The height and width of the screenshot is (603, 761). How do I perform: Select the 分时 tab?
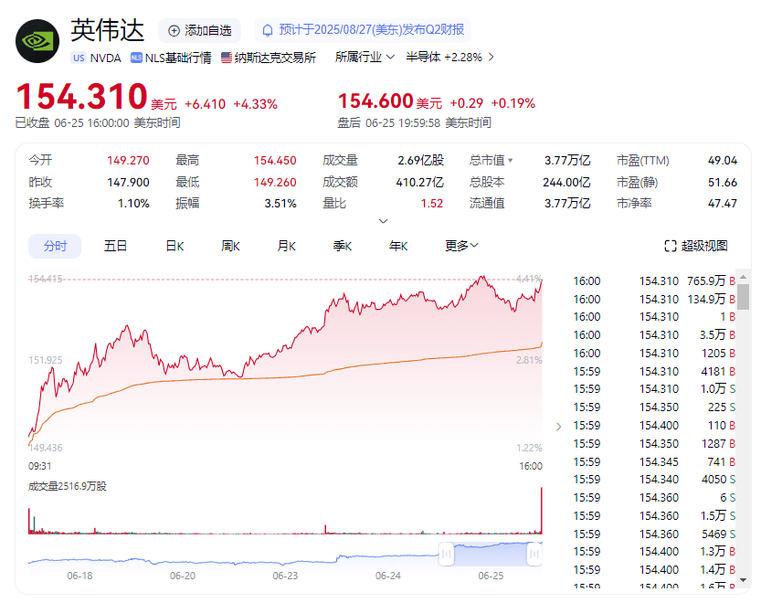(x=55, y=246)
